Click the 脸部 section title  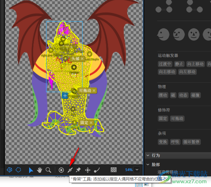[156, 165]
